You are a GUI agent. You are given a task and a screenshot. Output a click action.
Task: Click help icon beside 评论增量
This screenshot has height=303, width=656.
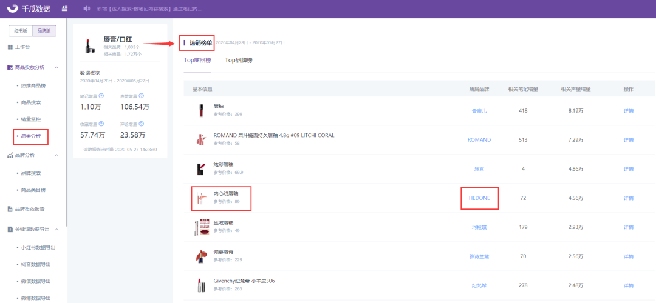[141, 124]
